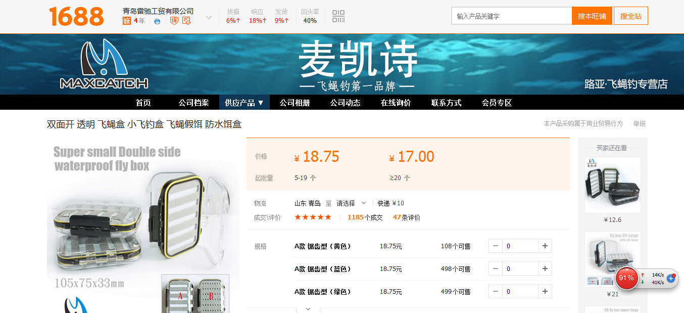Click the orange 诚 trust badge icon
Screen dimensions: 684x313
[127, 21]
